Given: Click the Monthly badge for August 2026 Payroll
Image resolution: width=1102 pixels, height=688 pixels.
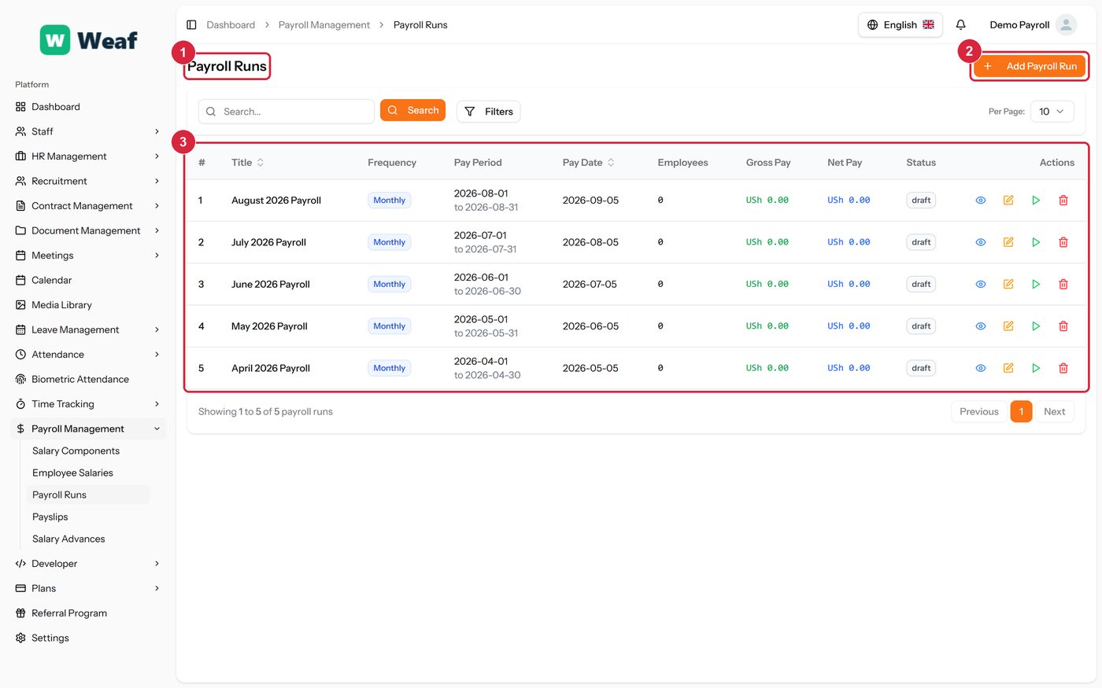Looking at the screenshot, I should click(x=389, y=201).
